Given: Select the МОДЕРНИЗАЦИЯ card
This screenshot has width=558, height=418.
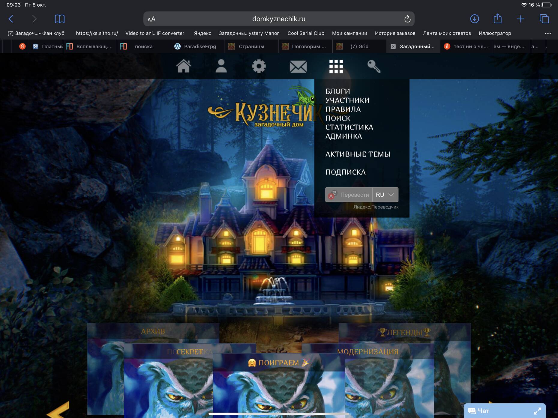Looking at the screenshot, I should (368, 352).
